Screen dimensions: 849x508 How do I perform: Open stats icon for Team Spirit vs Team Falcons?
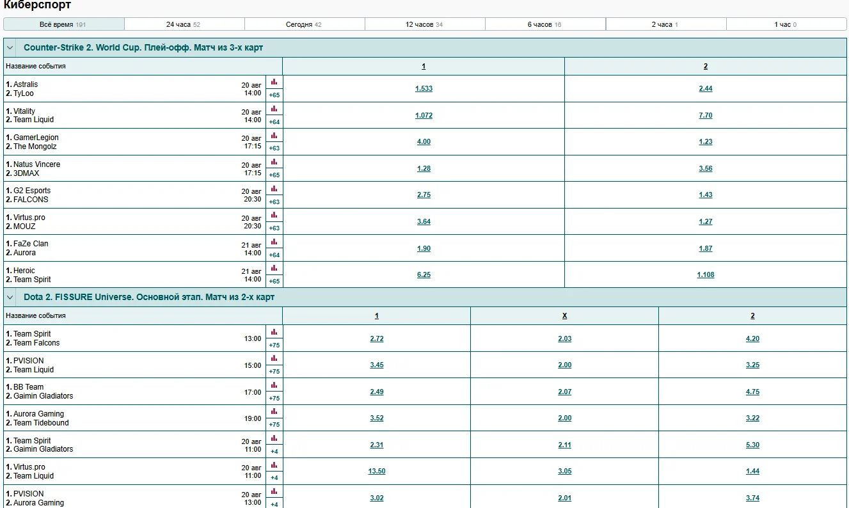pyautogui.click(x=274, y=332)
